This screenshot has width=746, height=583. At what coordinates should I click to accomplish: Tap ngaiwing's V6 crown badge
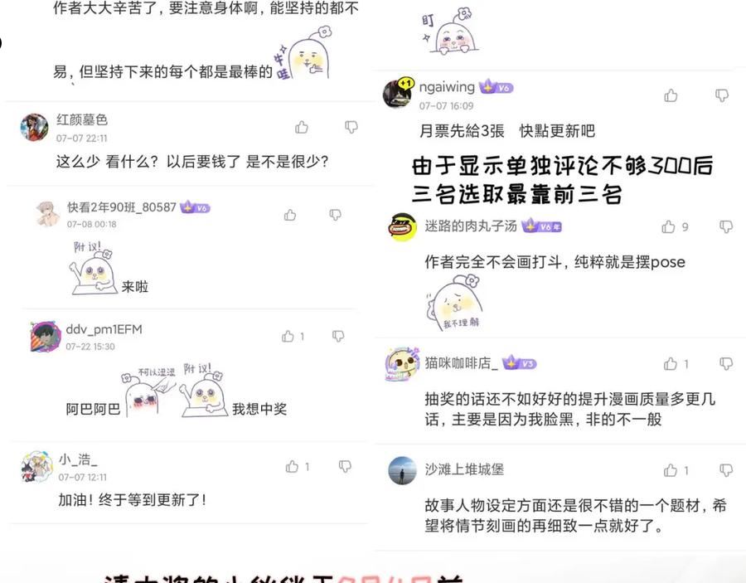(496, 87)
